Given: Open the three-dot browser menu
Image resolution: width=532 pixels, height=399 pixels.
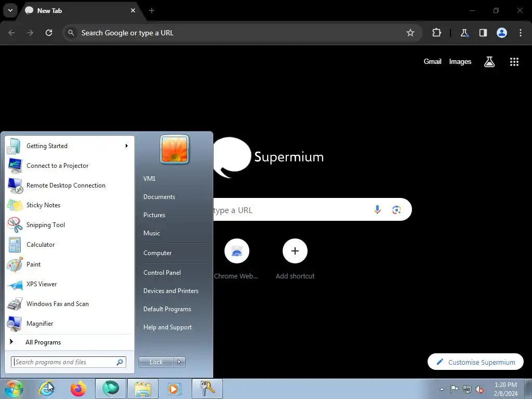Looking at the screenshot, I should 521,33.
